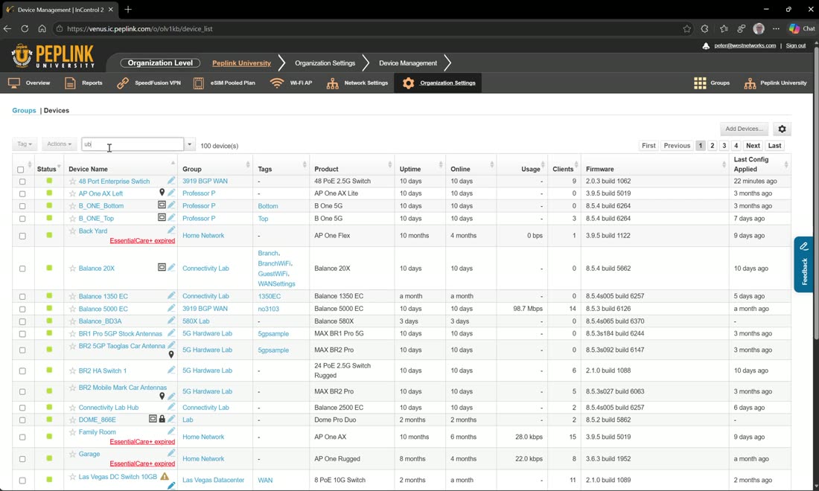The image size is (819, 491).
Task: Edit pencil icon for Balance 20X
Action: [x=171, y=267]
